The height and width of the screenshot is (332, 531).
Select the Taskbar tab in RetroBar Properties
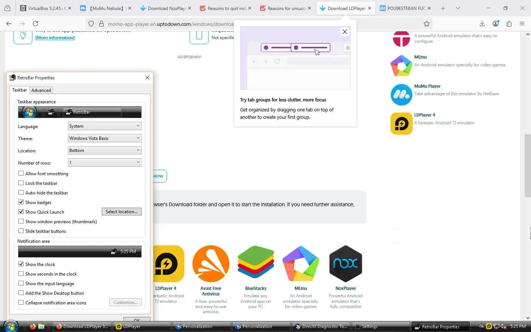pos(20,90)
